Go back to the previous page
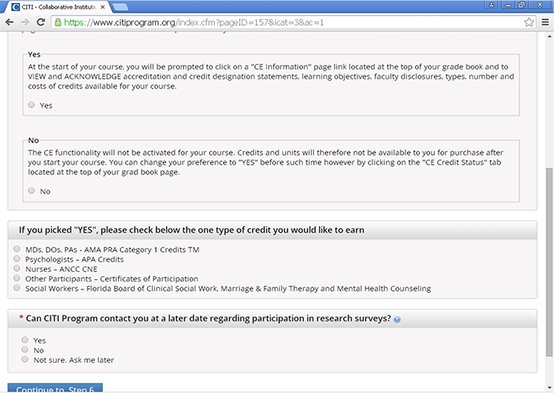This screenshot has width=554, height=393. pyautogui.click(x=10, y=22)
